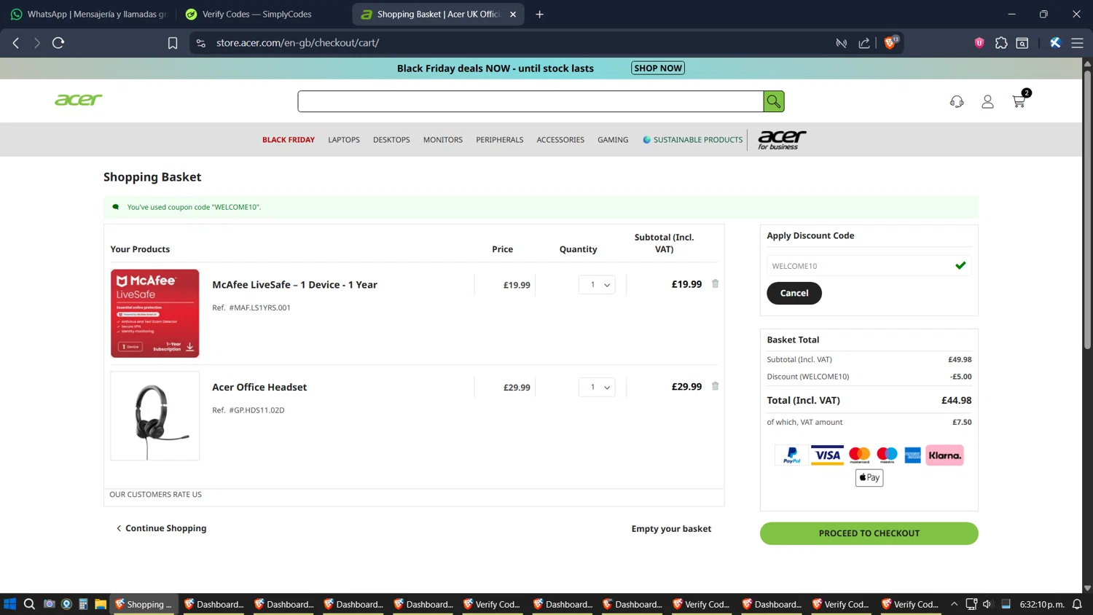Click the PayPal payment logo
The image size is (1093, 615).
[791, 455]
